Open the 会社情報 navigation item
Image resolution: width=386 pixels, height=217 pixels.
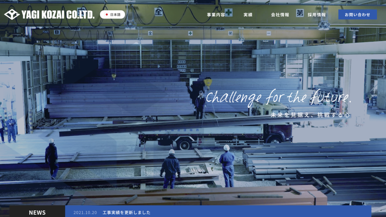[x=280, y=14]
